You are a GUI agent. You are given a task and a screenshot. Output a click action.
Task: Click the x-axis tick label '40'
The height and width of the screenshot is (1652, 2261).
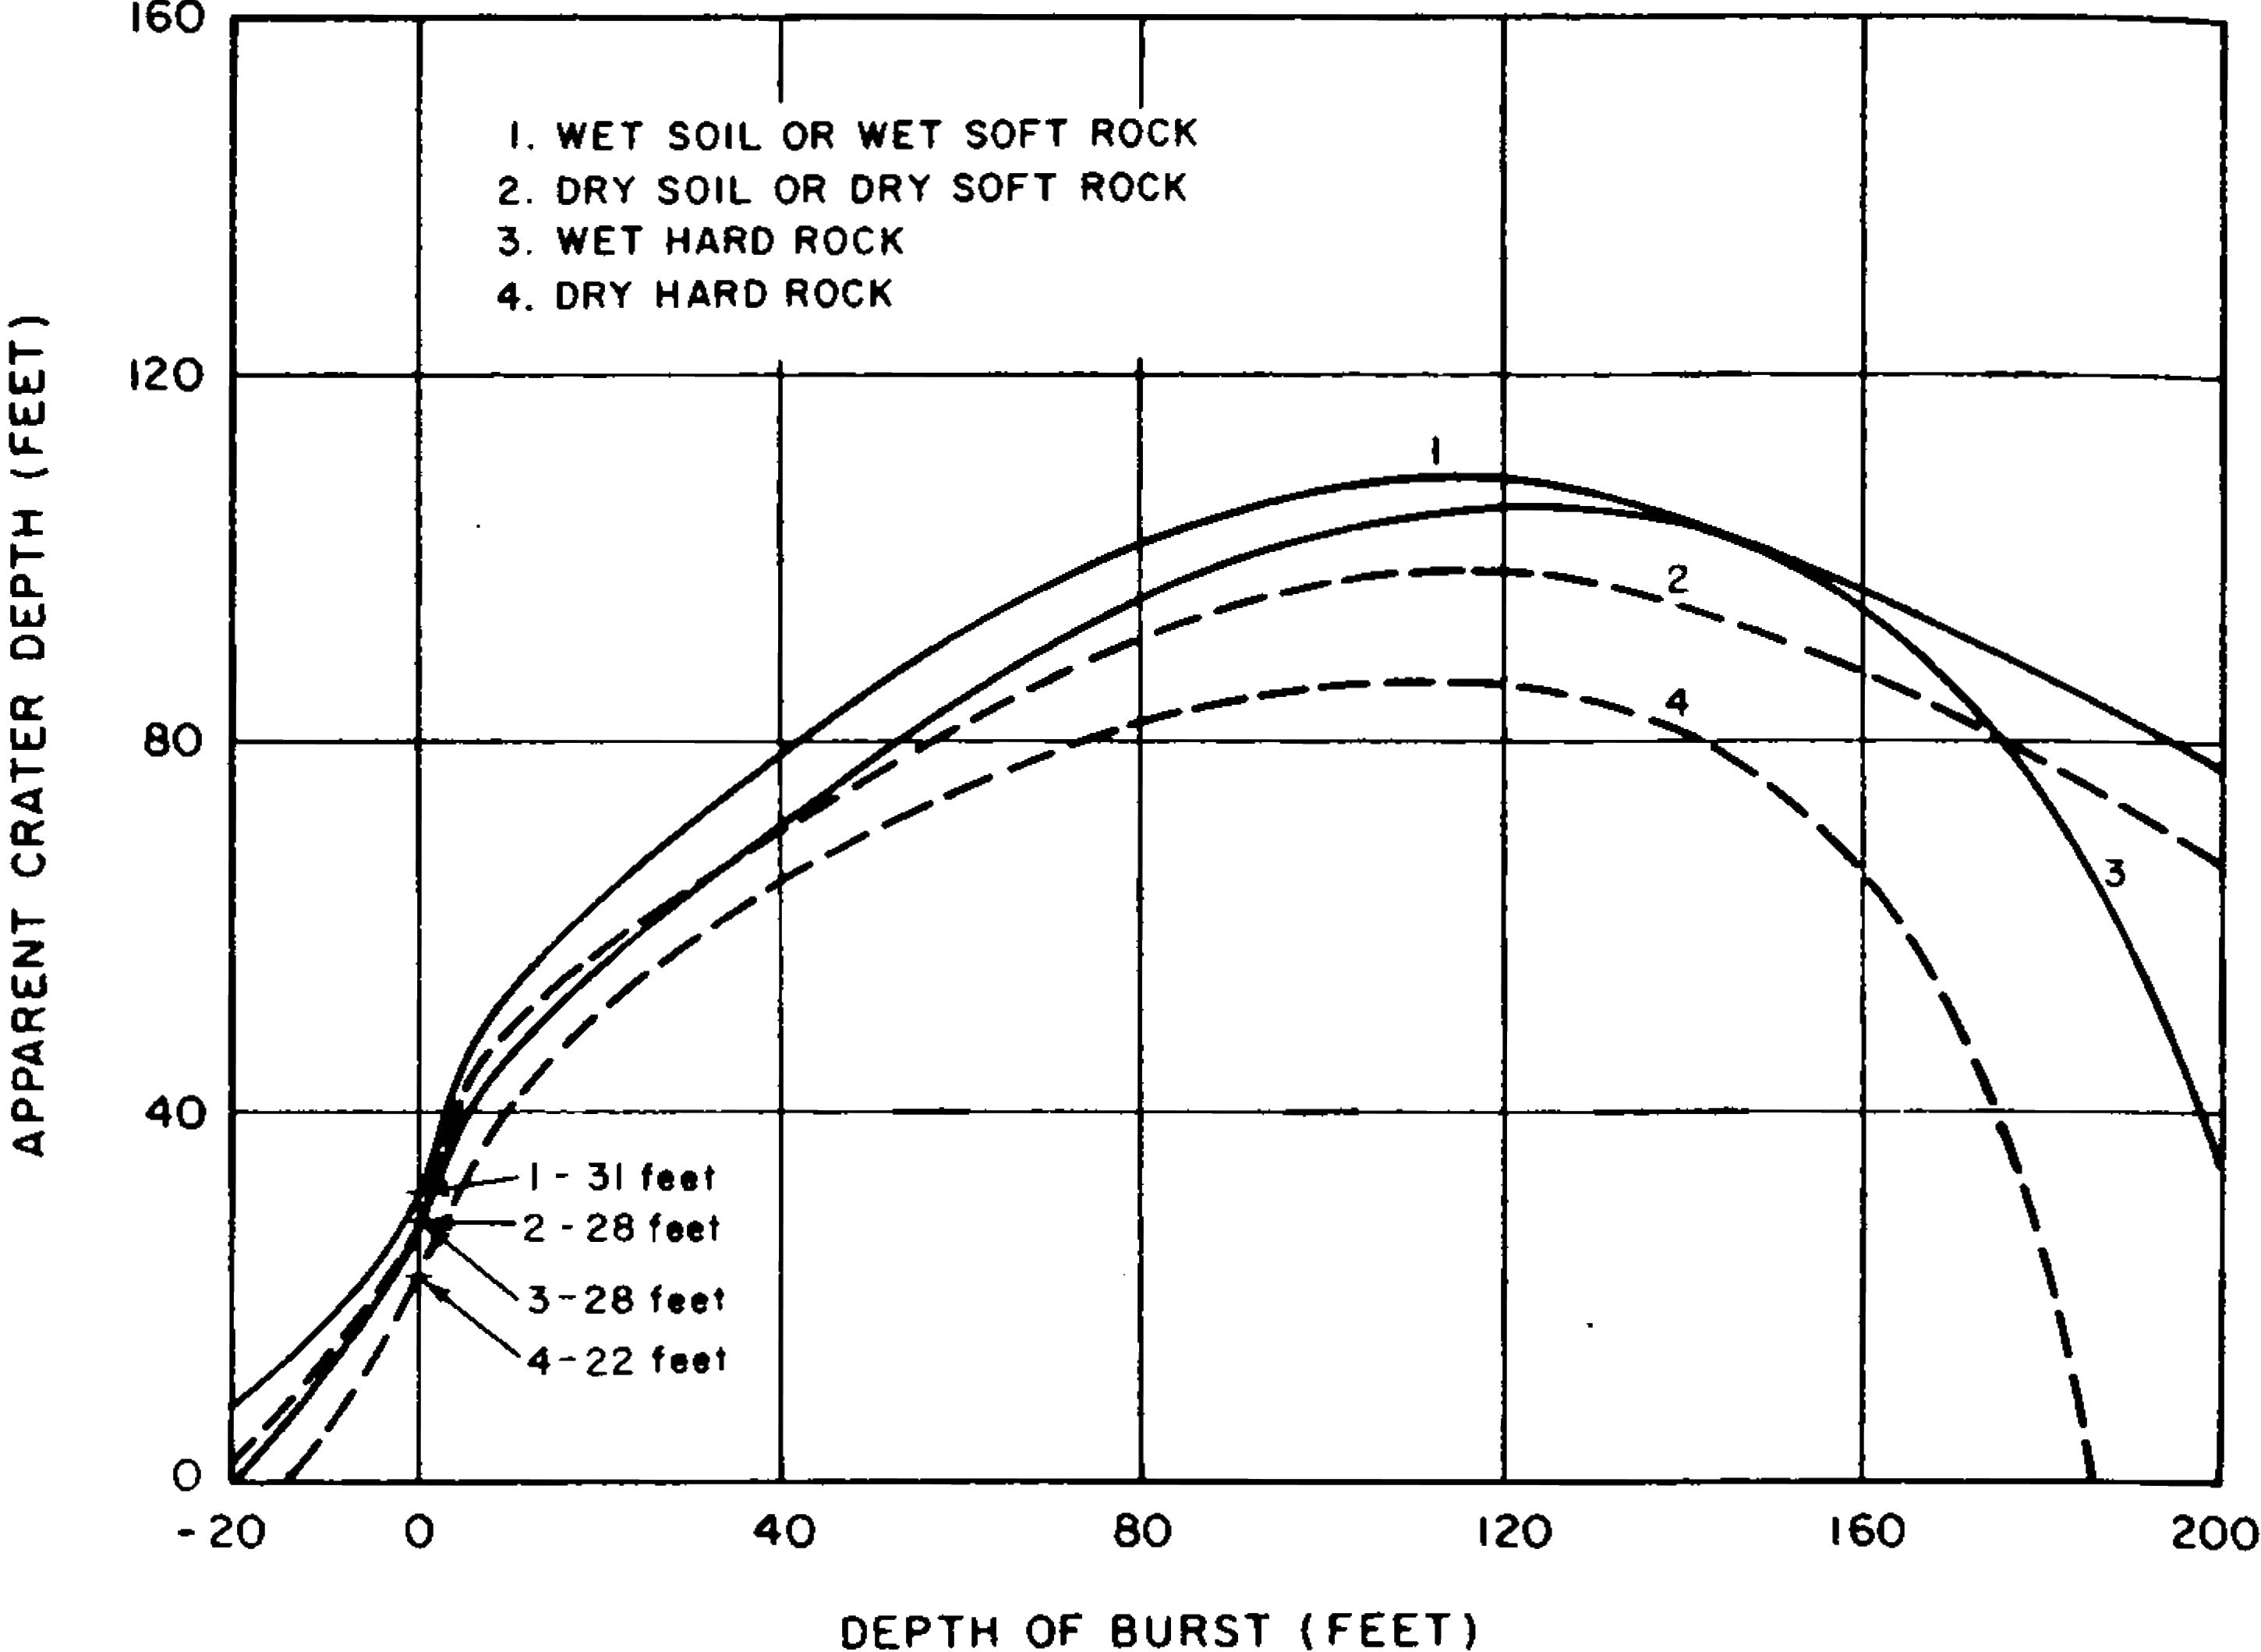[x=785, y=1533]
